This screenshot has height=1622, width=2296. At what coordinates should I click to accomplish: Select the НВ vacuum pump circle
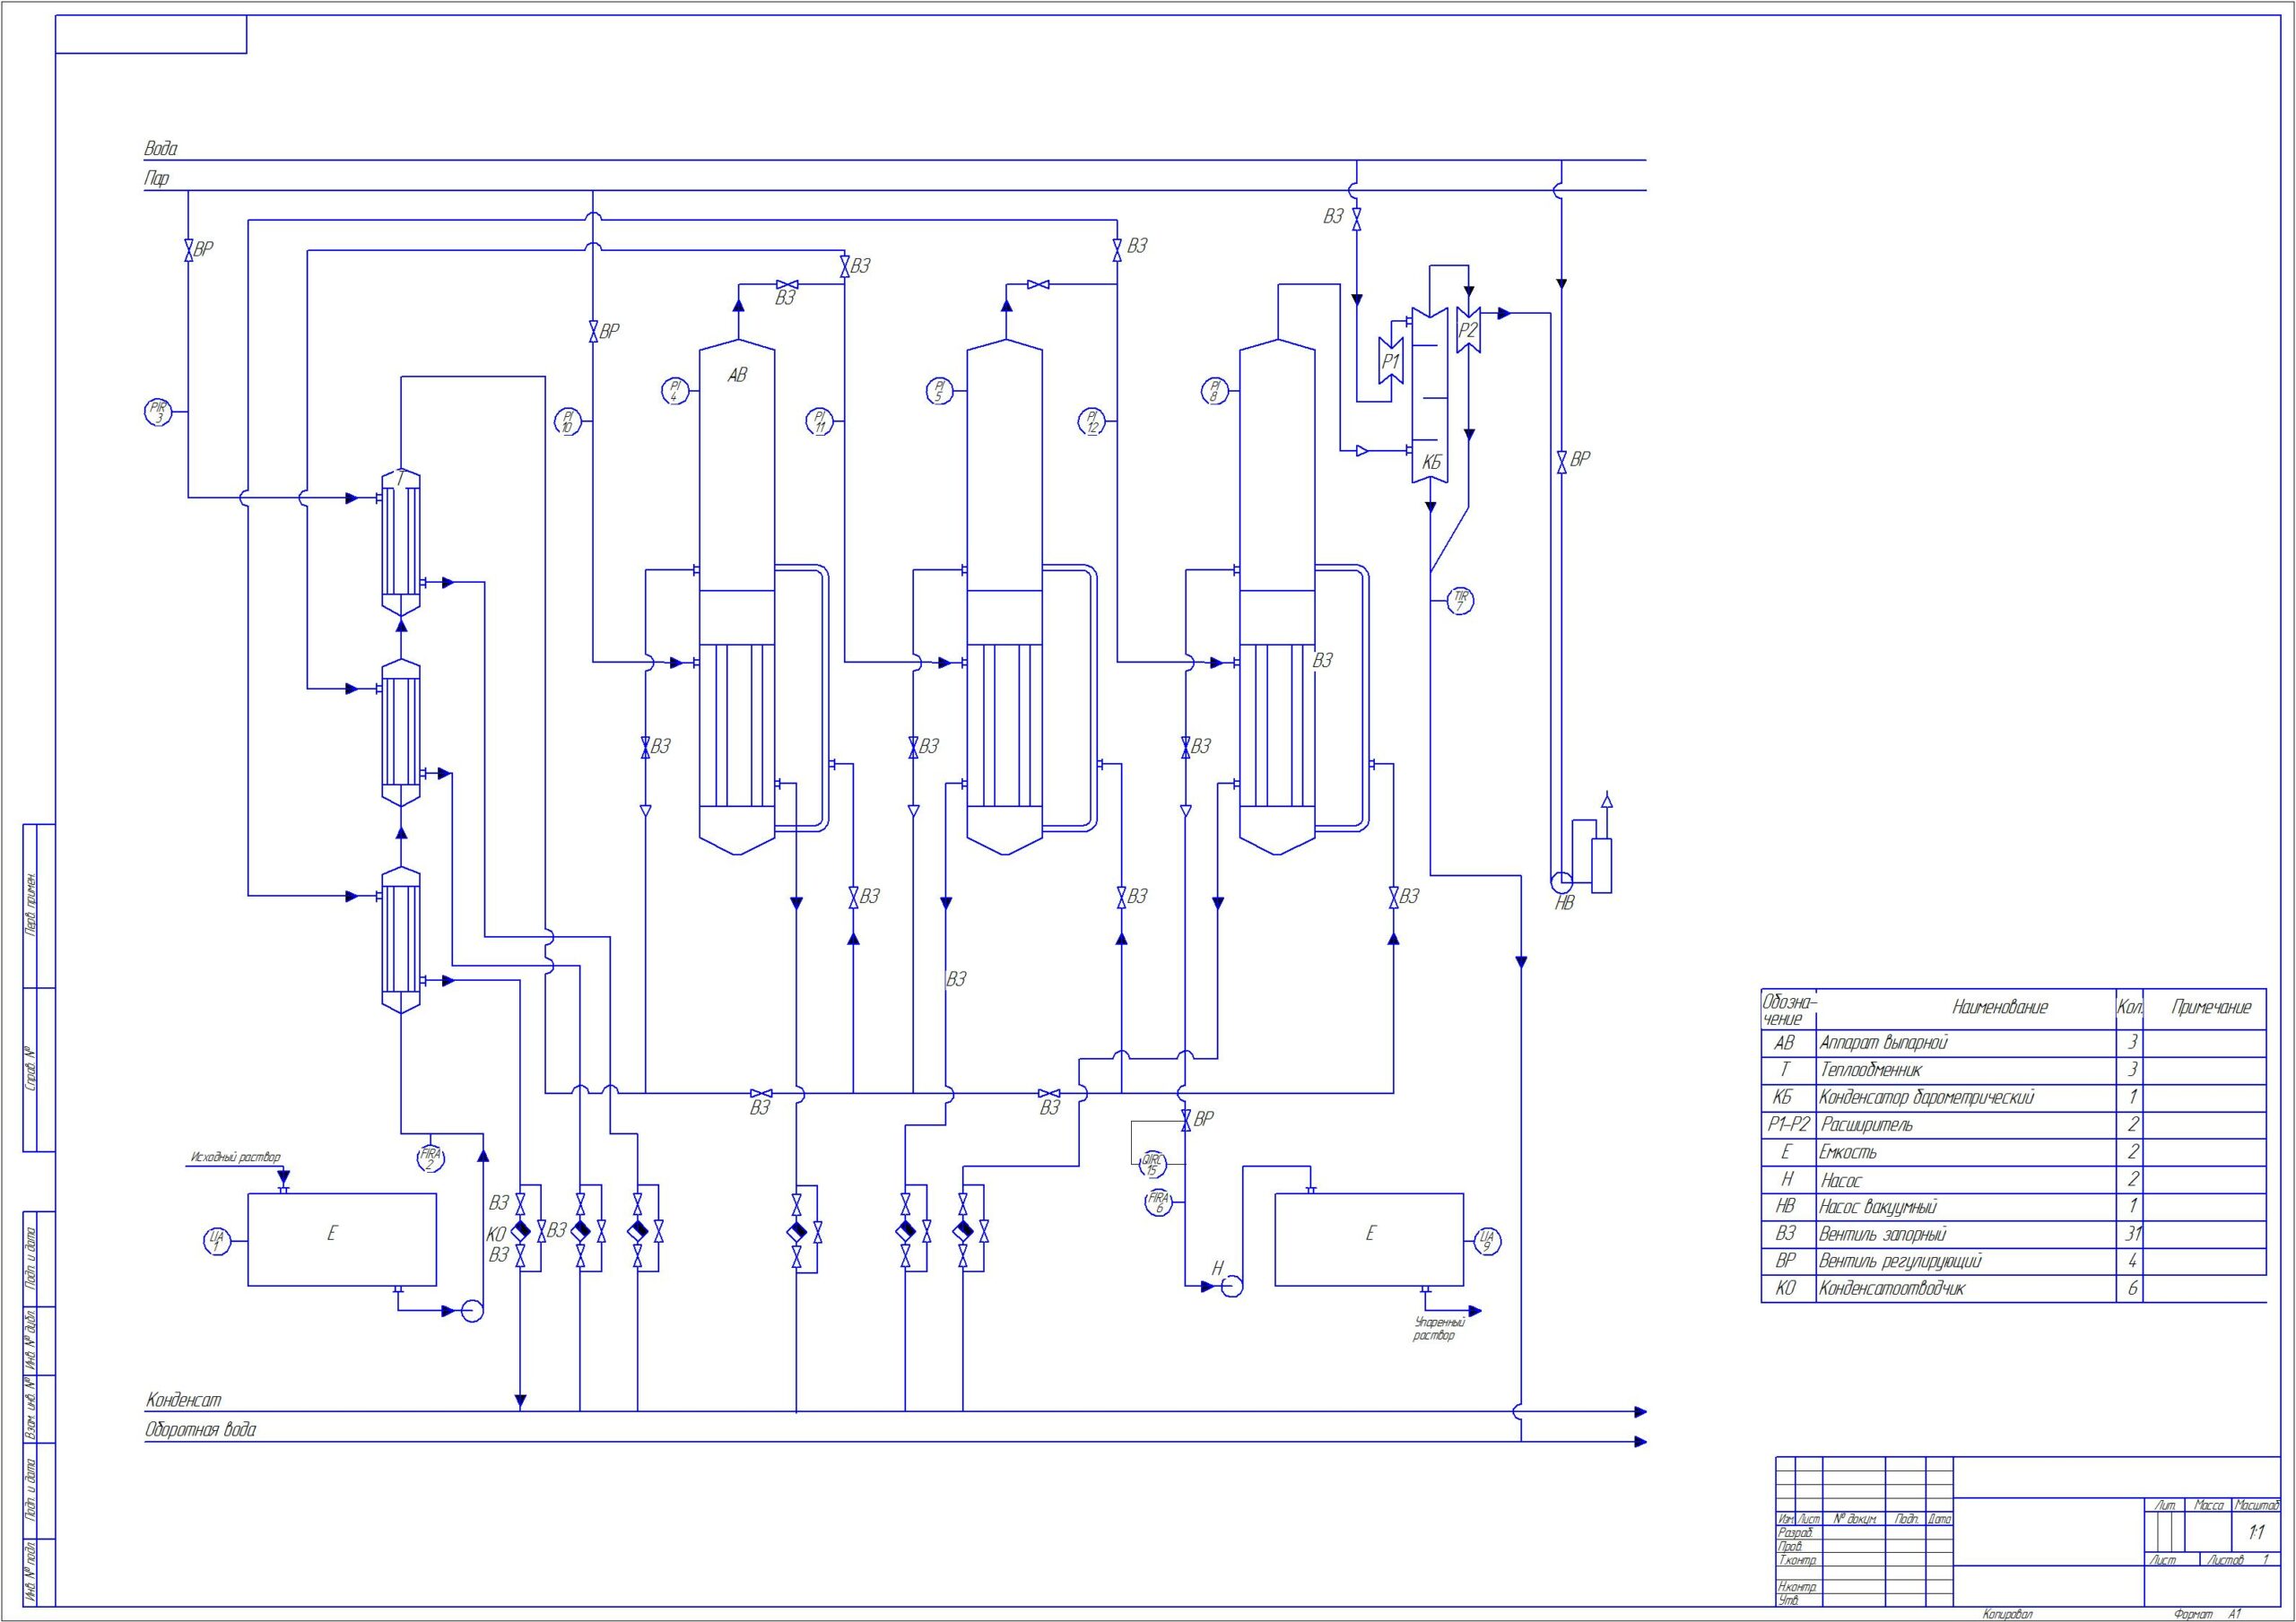1562,882
